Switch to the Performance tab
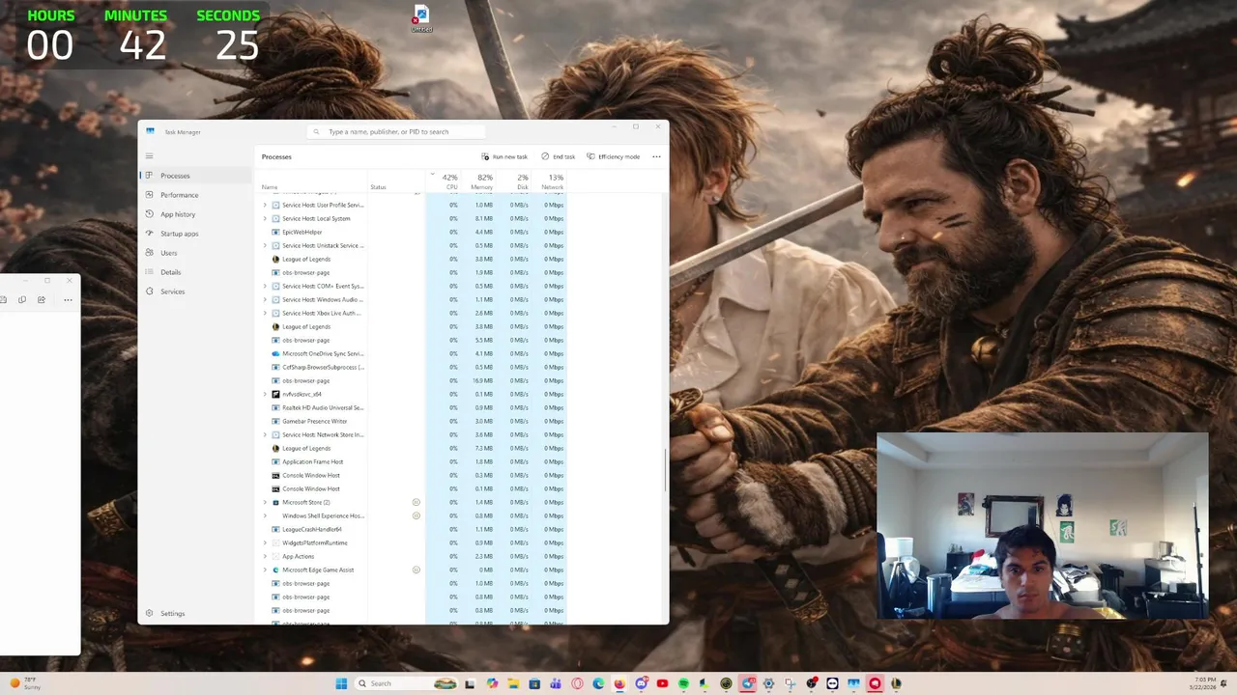This screenshot has height=695, width=1237. [x=196, y=195]
